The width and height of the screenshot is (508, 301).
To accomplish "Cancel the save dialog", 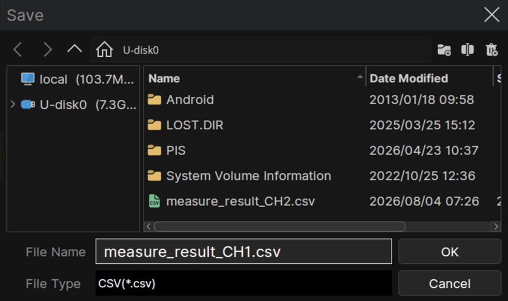I will (450, 283).
